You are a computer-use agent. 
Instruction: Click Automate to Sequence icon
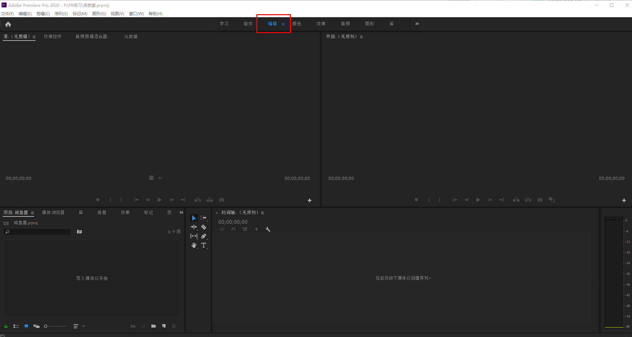pos(133,326)
